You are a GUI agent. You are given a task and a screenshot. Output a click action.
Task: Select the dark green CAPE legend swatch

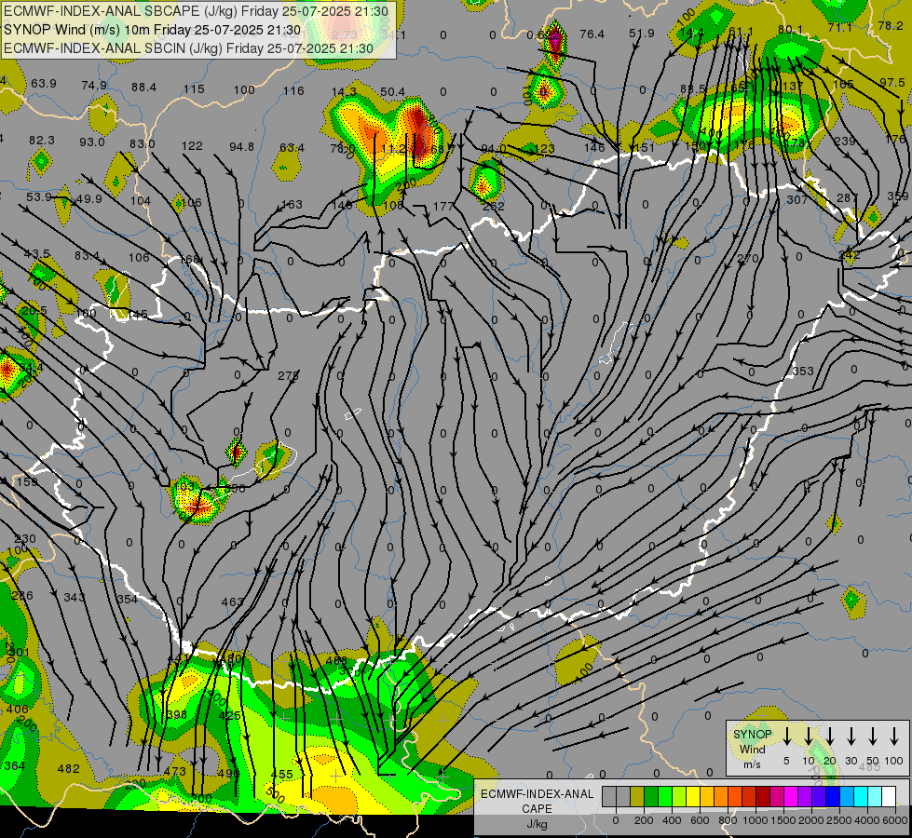click(x=651, y=796)
